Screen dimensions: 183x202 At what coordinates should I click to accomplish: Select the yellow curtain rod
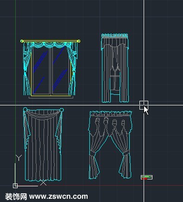pyautogui.click(x=50, y=41)
